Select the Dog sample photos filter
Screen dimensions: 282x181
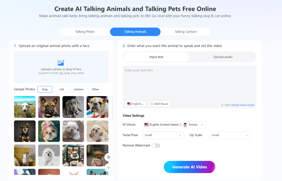tap(45, 89)
